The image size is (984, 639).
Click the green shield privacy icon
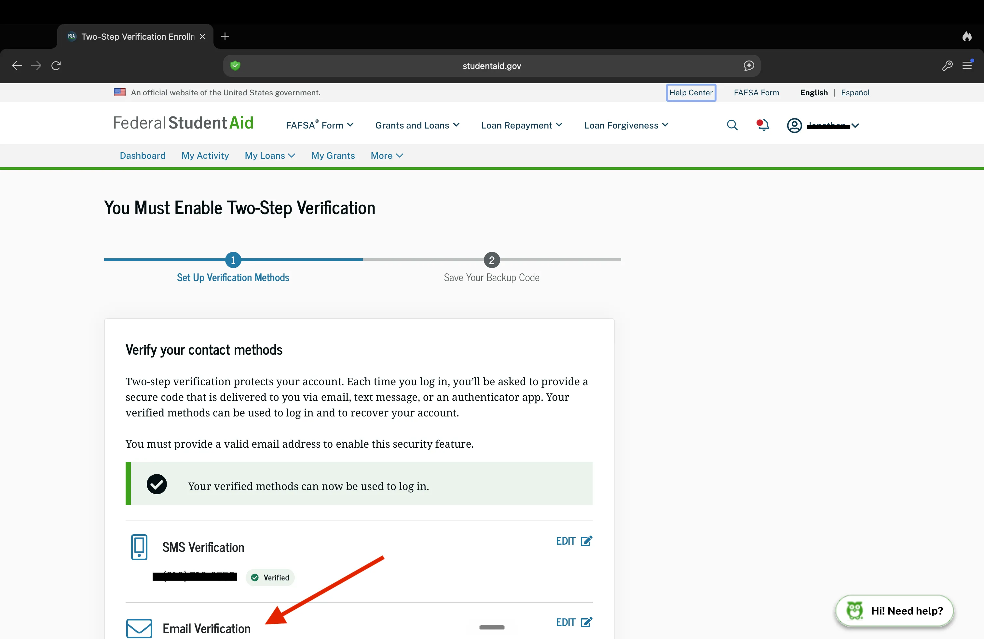(x=235, y=65)
